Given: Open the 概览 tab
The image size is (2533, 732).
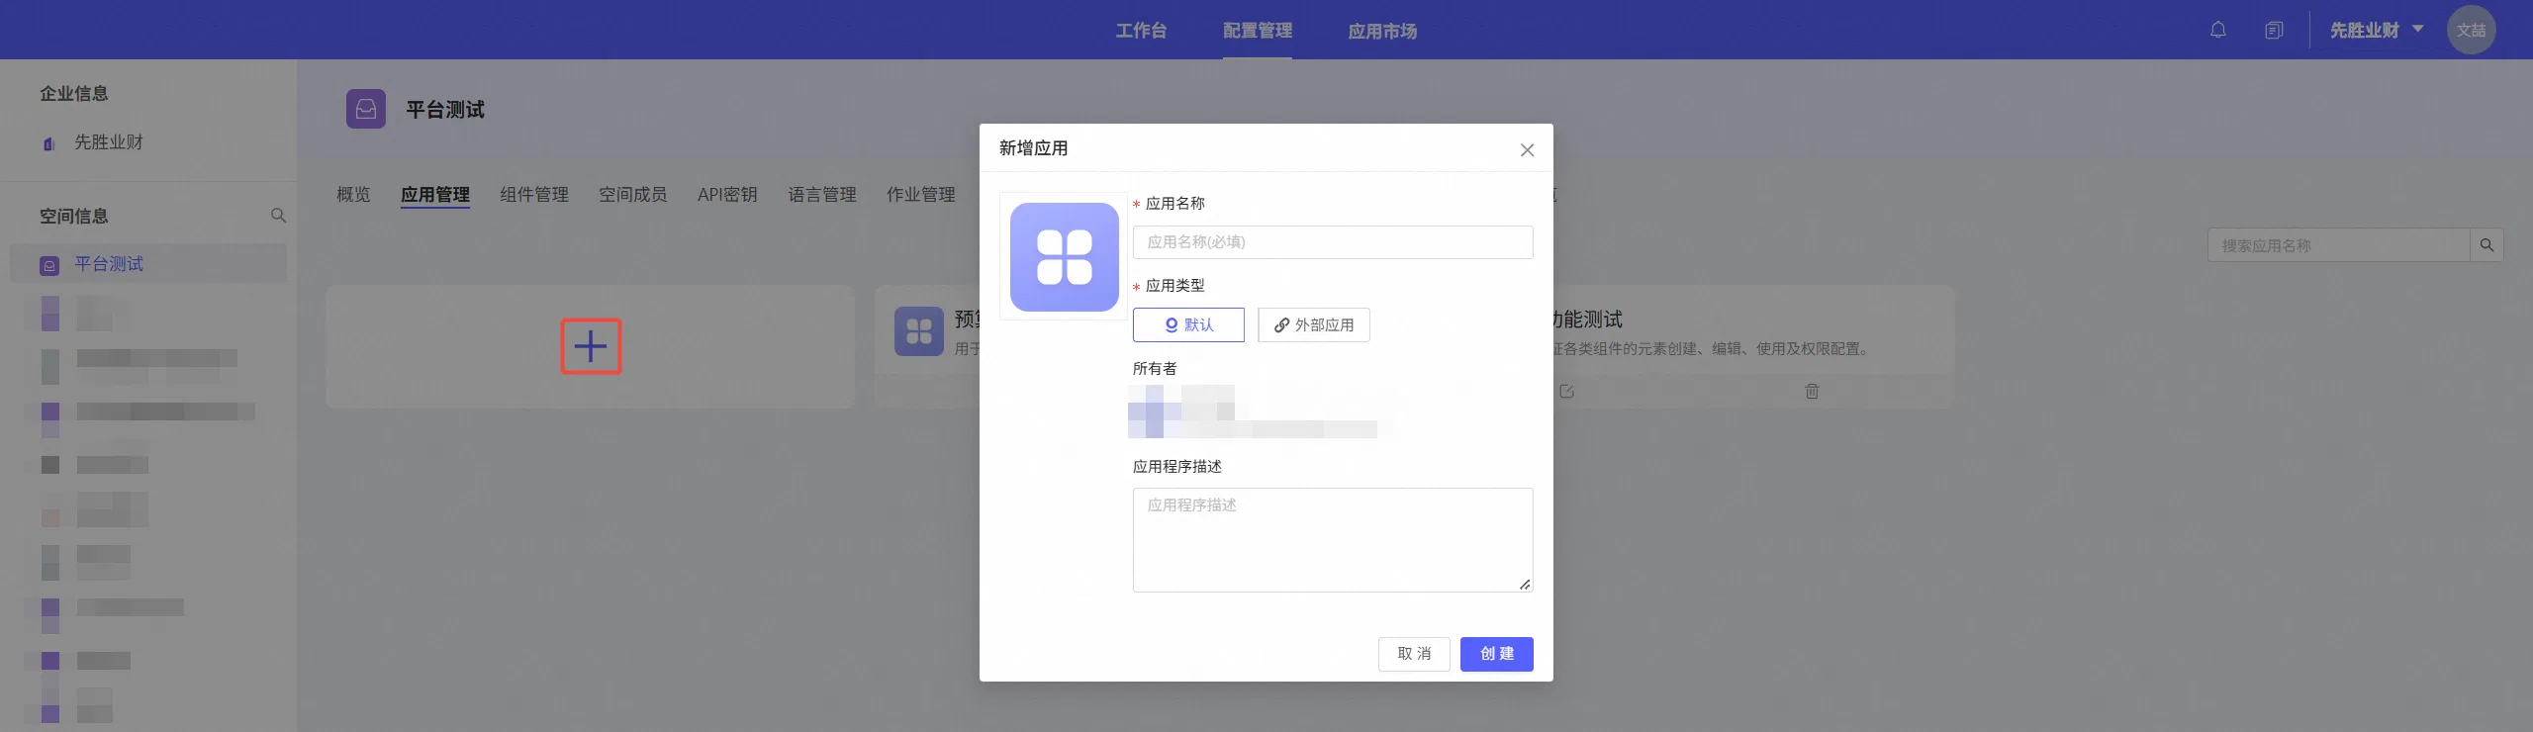Looking at the screenshot, I should 353,195.
